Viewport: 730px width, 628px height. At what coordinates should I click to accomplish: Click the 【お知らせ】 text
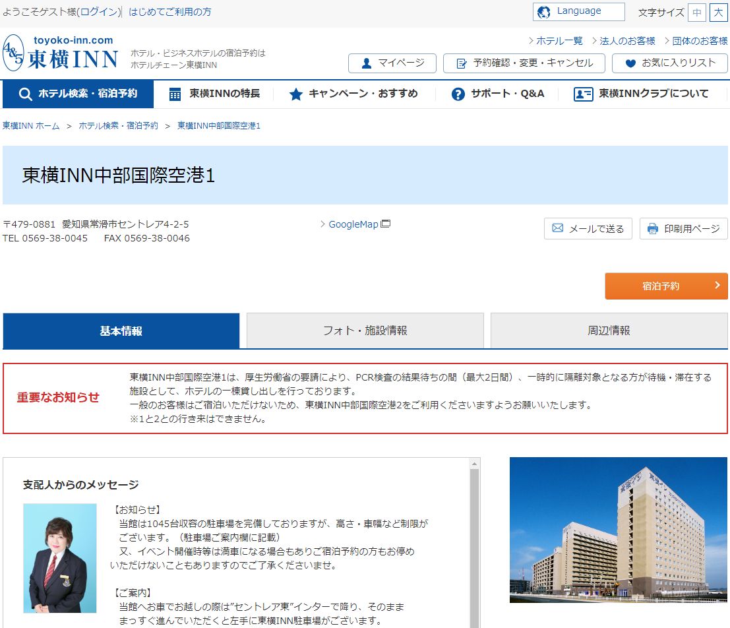[x=137, y=510]
